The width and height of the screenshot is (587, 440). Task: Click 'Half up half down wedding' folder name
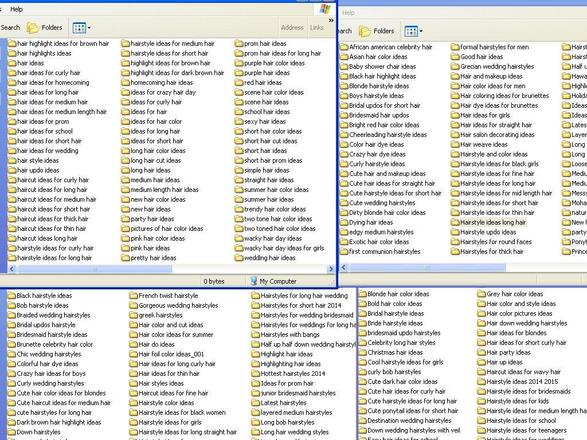pyautogui.click(x=308, y=344)
